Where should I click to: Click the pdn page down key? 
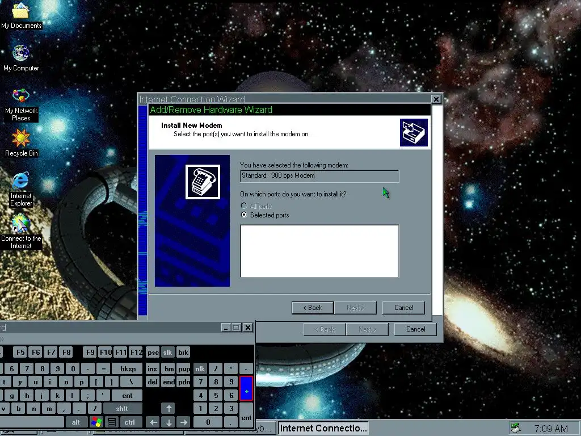(184, 382)
